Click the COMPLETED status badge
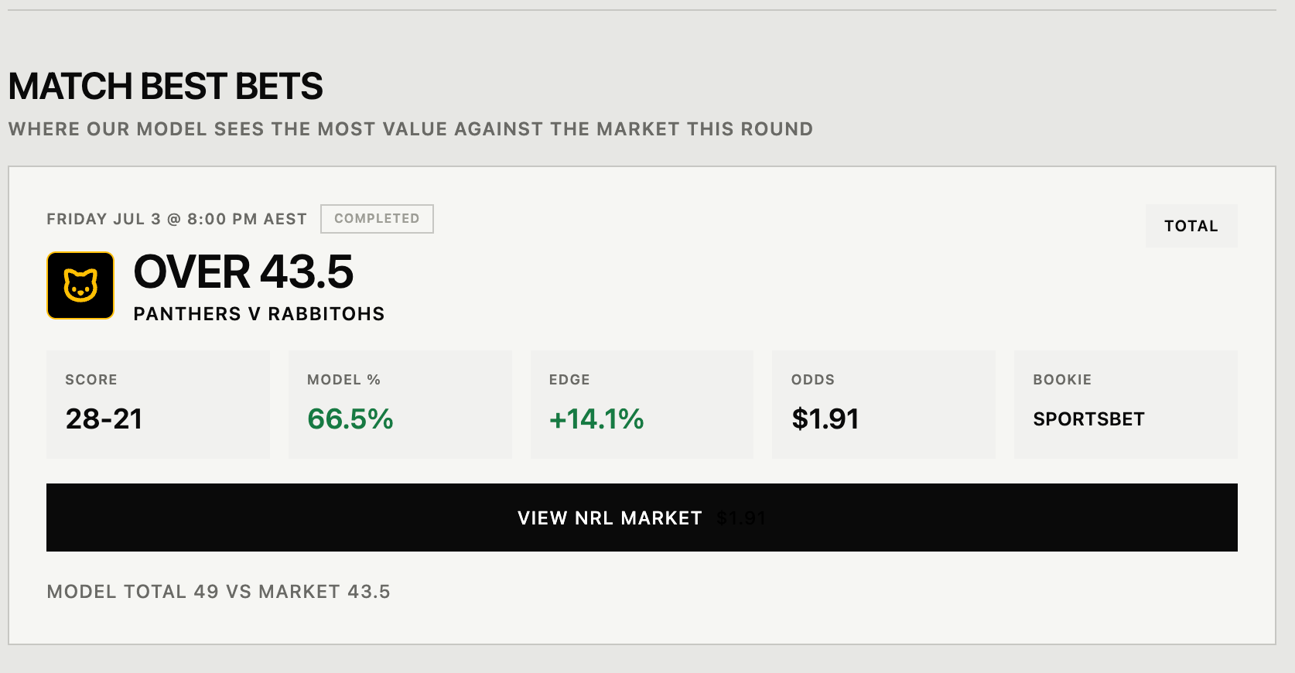This screenshot has width=1295, height=673. pos(377,219)
